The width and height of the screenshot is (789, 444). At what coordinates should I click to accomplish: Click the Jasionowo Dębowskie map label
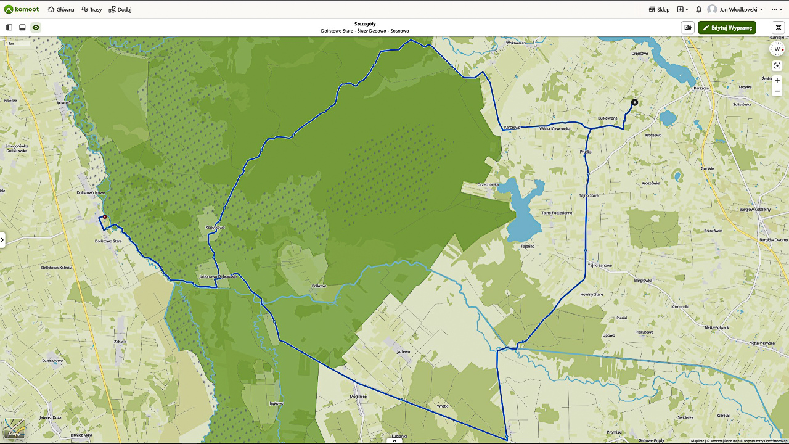[x=218, y=276]
